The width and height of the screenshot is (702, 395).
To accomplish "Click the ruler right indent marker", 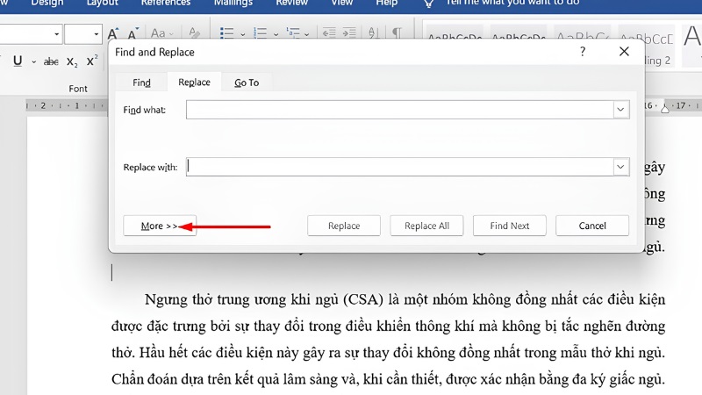I will pyautogui.click(x=665, y=107).
